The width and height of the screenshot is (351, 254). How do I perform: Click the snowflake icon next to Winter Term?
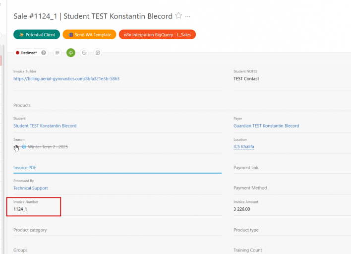[x=24, y=147]
